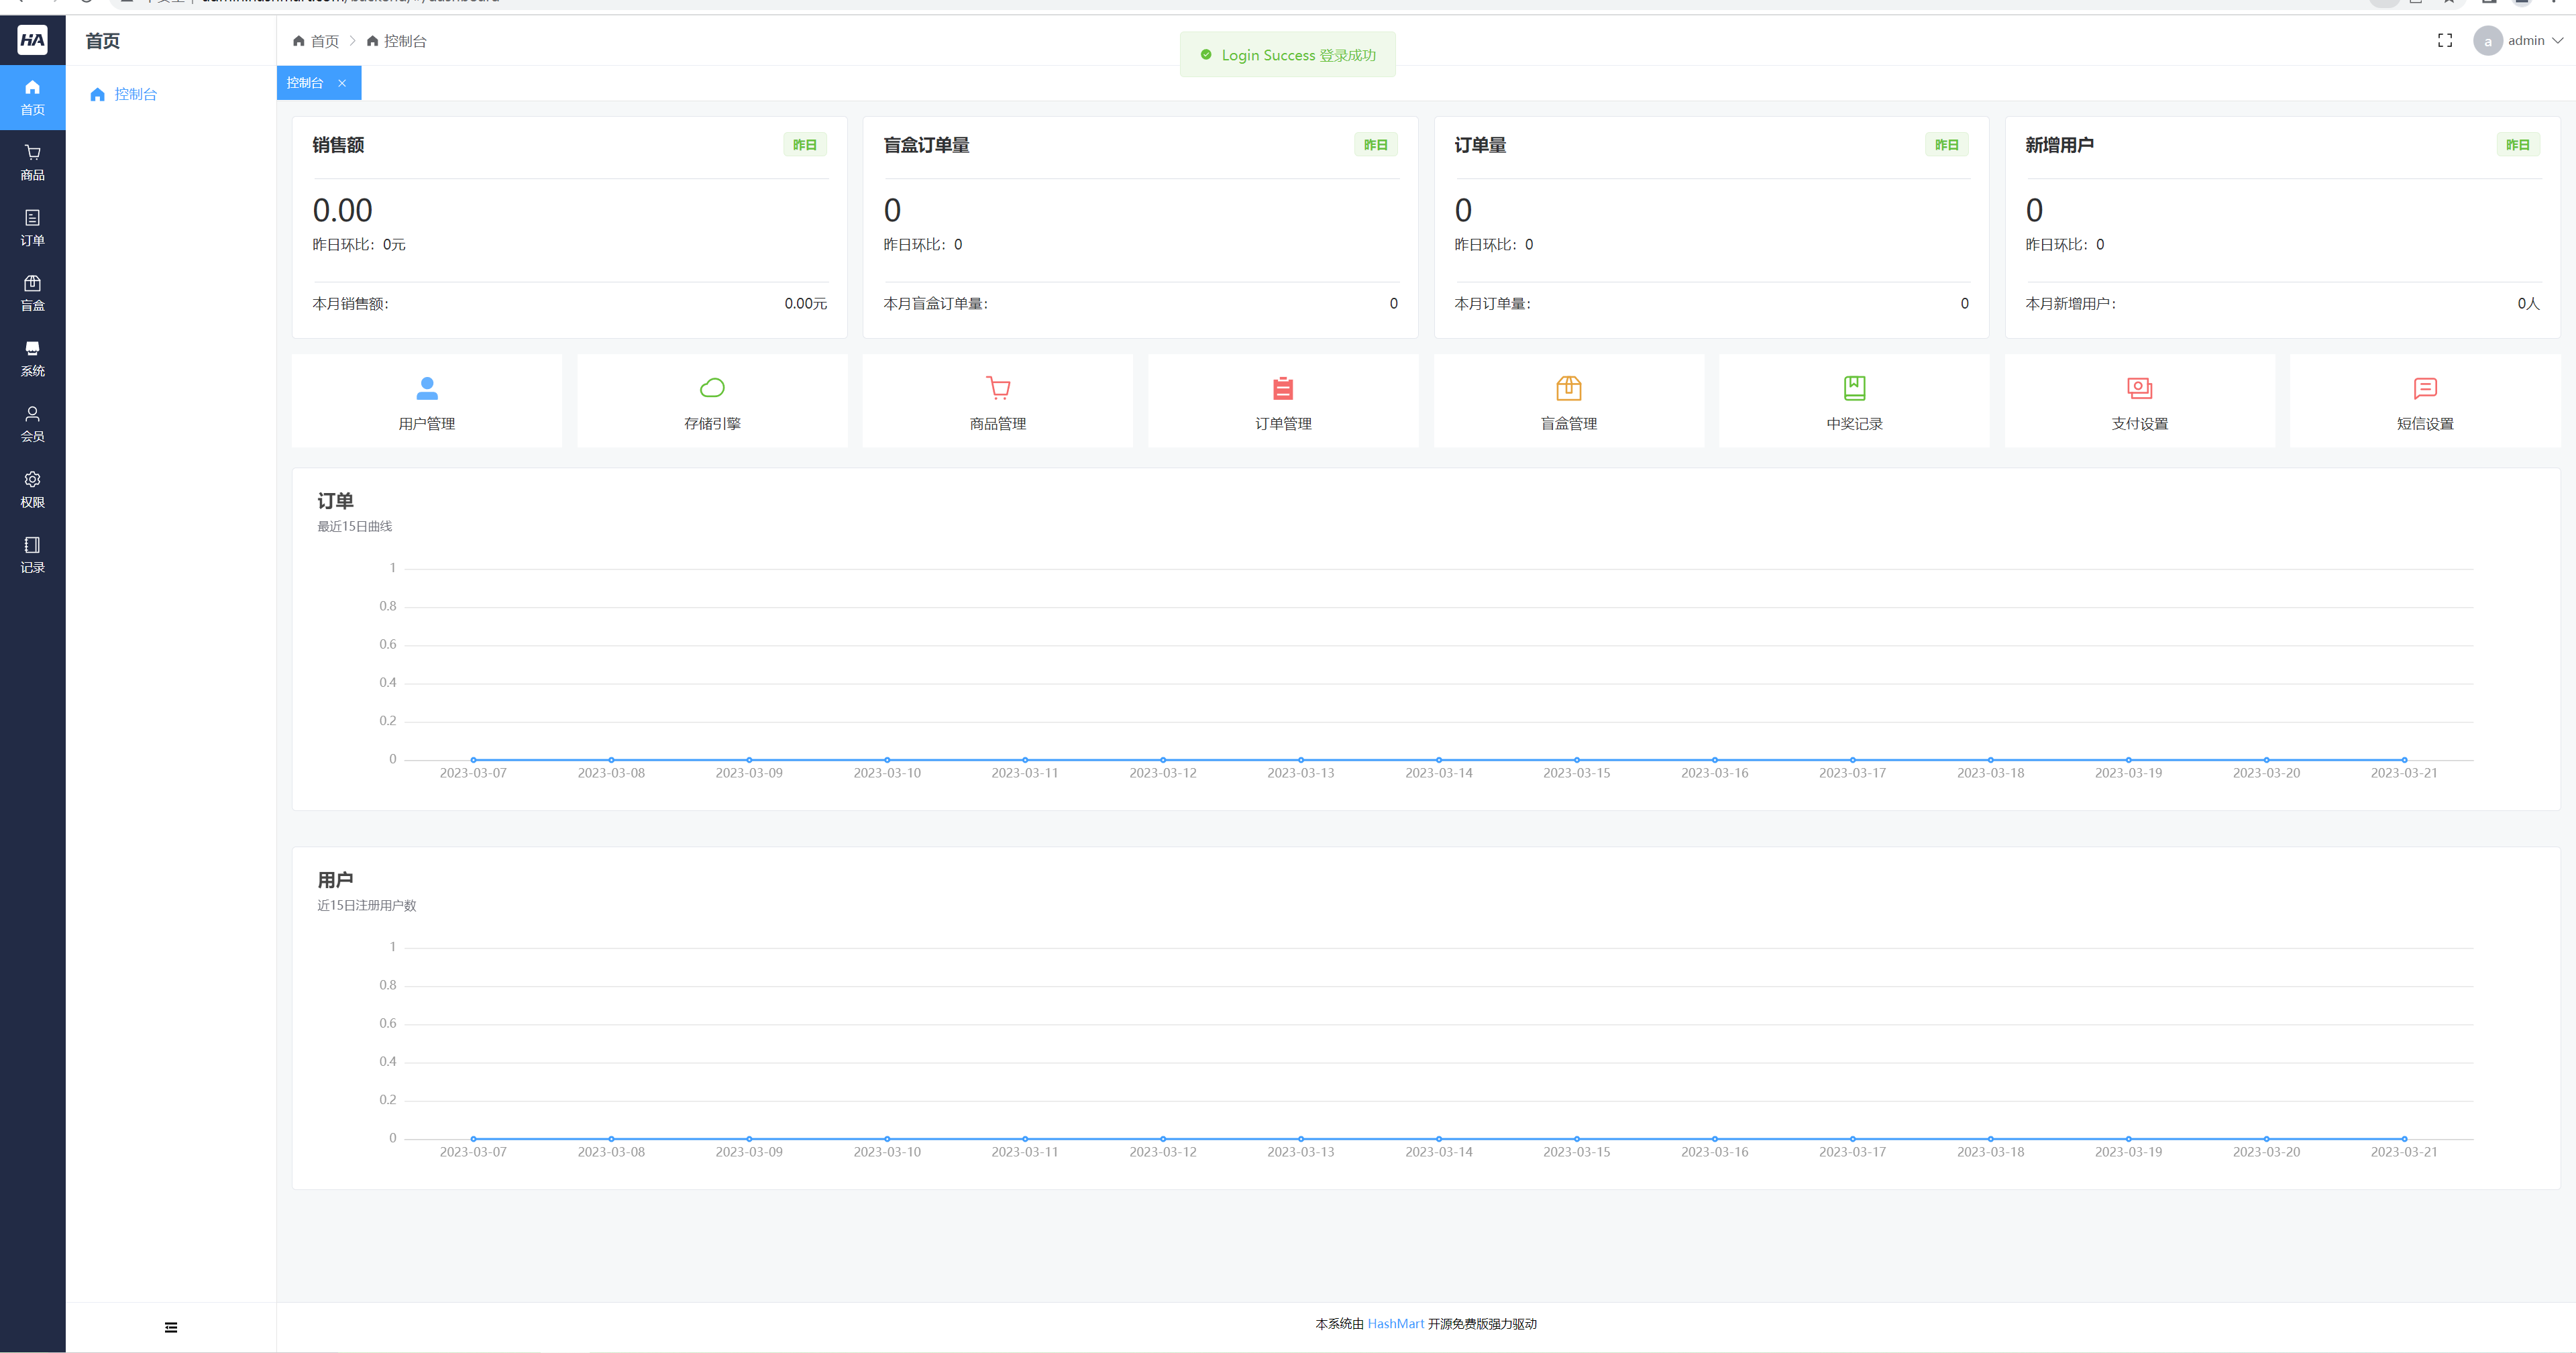2576x1353 pixels.
Task: Click 2023-03-14 data point in 订单 chart
Action: click(x=1438, y=760)
